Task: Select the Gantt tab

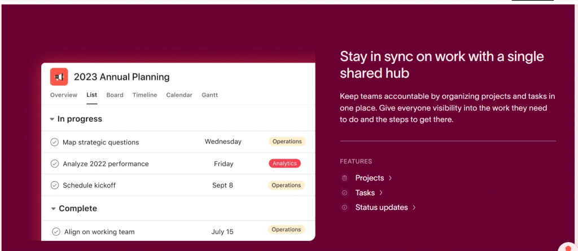Action: click(210, 95)
